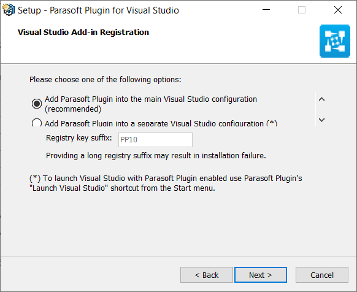The image size is (357, 292).
Task: Click inside the Registry key suffix field
Action: click(155, 140)
